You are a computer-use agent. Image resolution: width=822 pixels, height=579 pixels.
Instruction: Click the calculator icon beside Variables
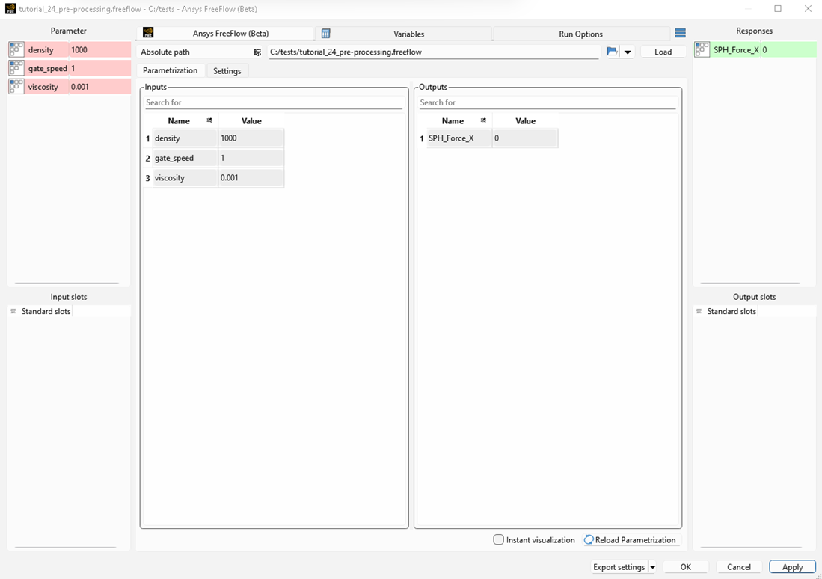pos(325,34)
